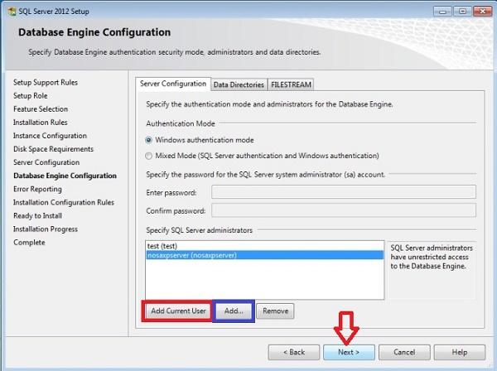The height and width of the screenshot is (371, 497).
Task: Switch to the Data Directories tab
Action: click(239, 84)
